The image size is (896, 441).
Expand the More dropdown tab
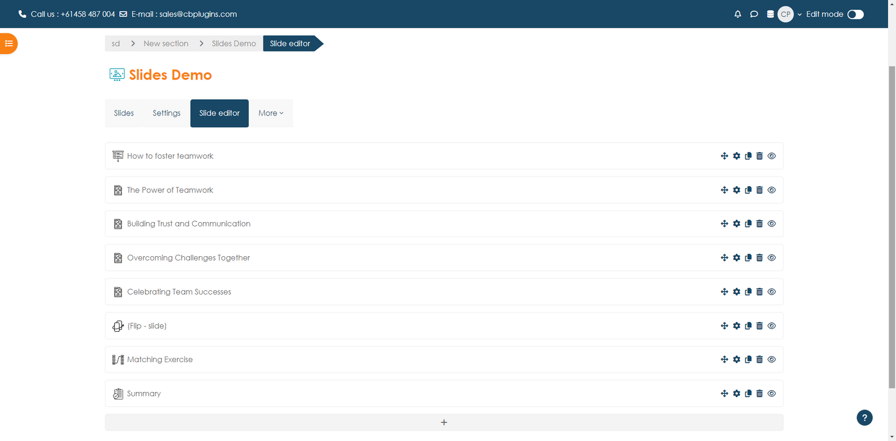click(270, 114)
